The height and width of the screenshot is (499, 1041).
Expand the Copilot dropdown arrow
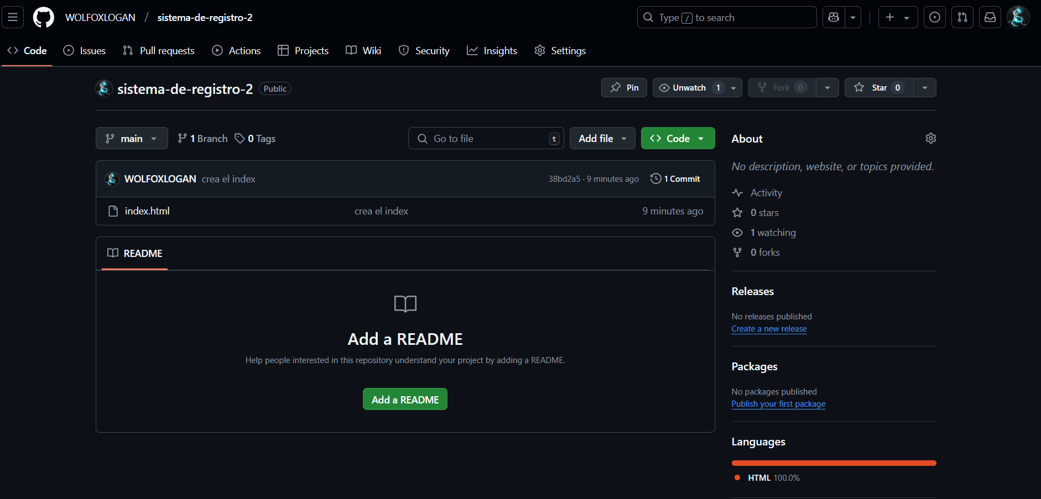pyautogui.click(x=853, y=17)
